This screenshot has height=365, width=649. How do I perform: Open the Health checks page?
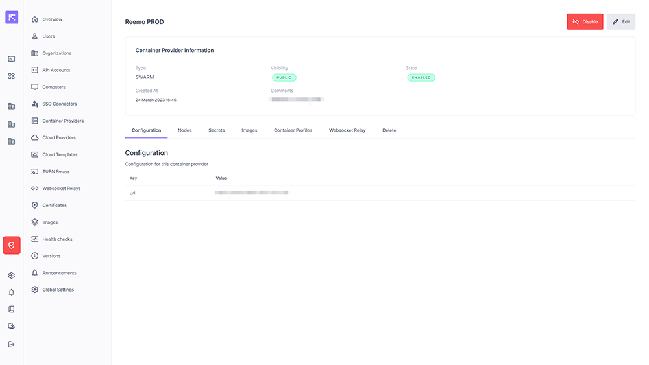pyautogui.click(x=57, y=239)
